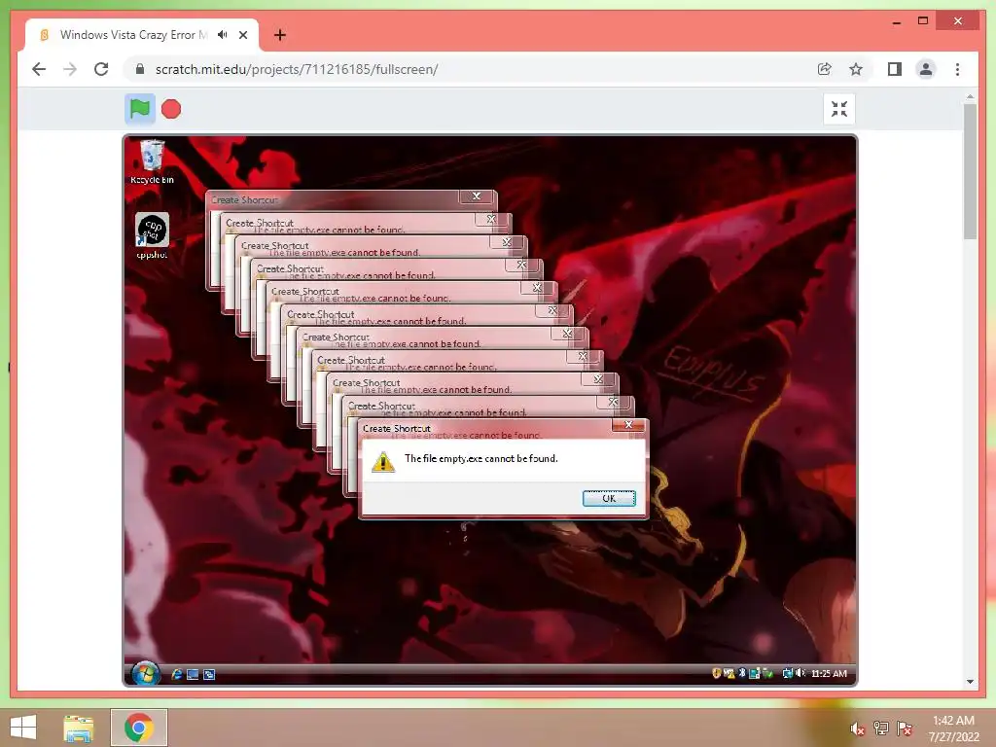This screenshot has width=996, height=747.
Task: Open Chrome side panel
Action: 895,69
